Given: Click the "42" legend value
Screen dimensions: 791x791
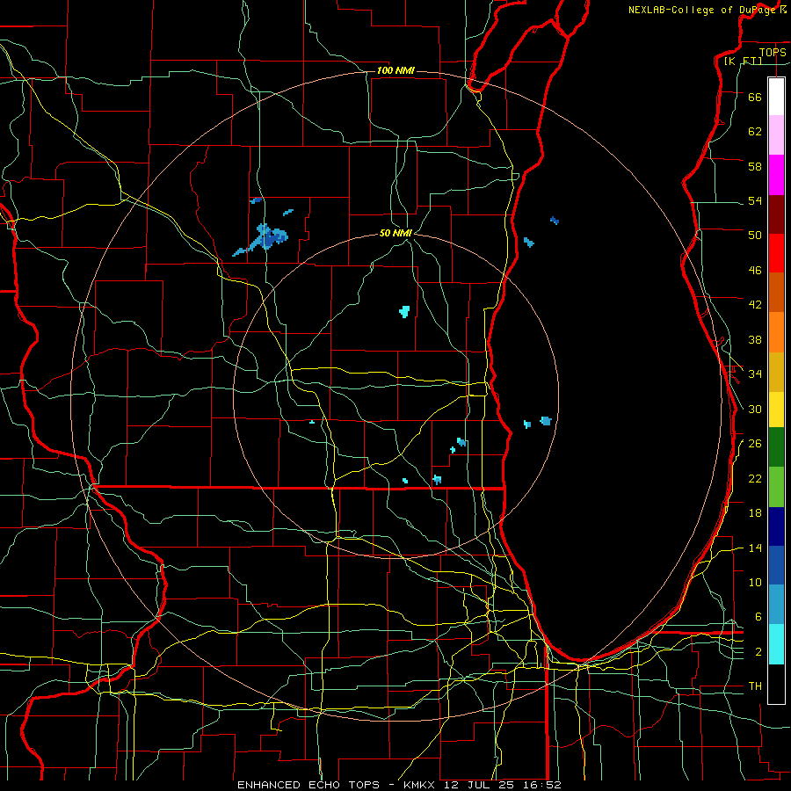Looking at the screenshot, I should point(755,305).
